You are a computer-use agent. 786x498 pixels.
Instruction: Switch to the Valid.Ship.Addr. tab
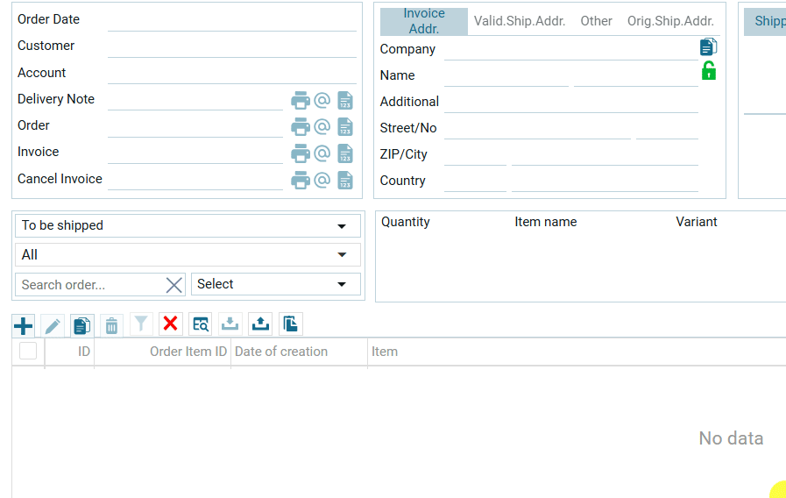pos(520,21)
